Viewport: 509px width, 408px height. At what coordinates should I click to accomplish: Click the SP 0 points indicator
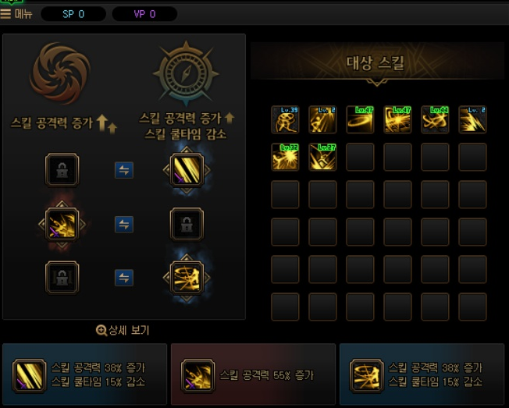pos(73,14)
